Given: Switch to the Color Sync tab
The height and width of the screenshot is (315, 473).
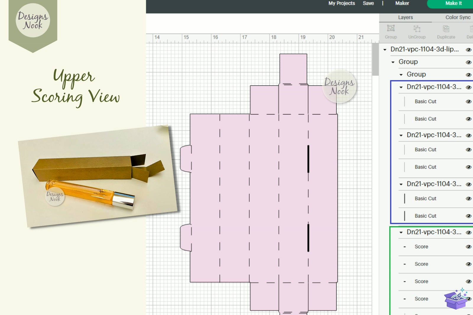Looking at the screenshot, I should coord(458,17).
